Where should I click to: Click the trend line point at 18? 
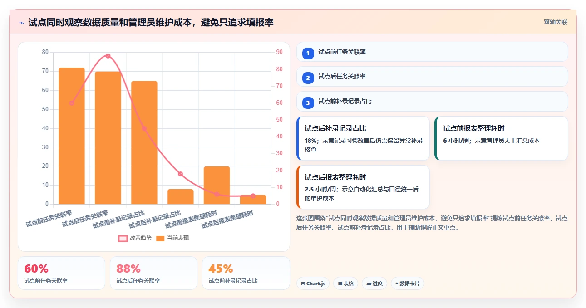tap(181, 174)
